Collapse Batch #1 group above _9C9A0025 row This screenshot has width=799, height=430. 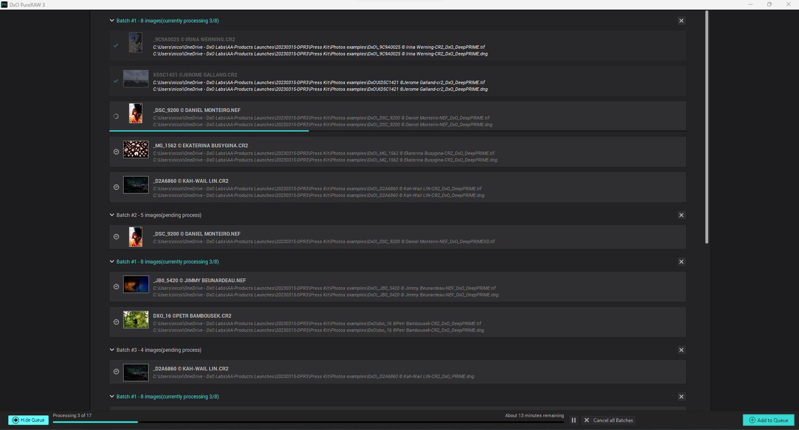[112, 21]
